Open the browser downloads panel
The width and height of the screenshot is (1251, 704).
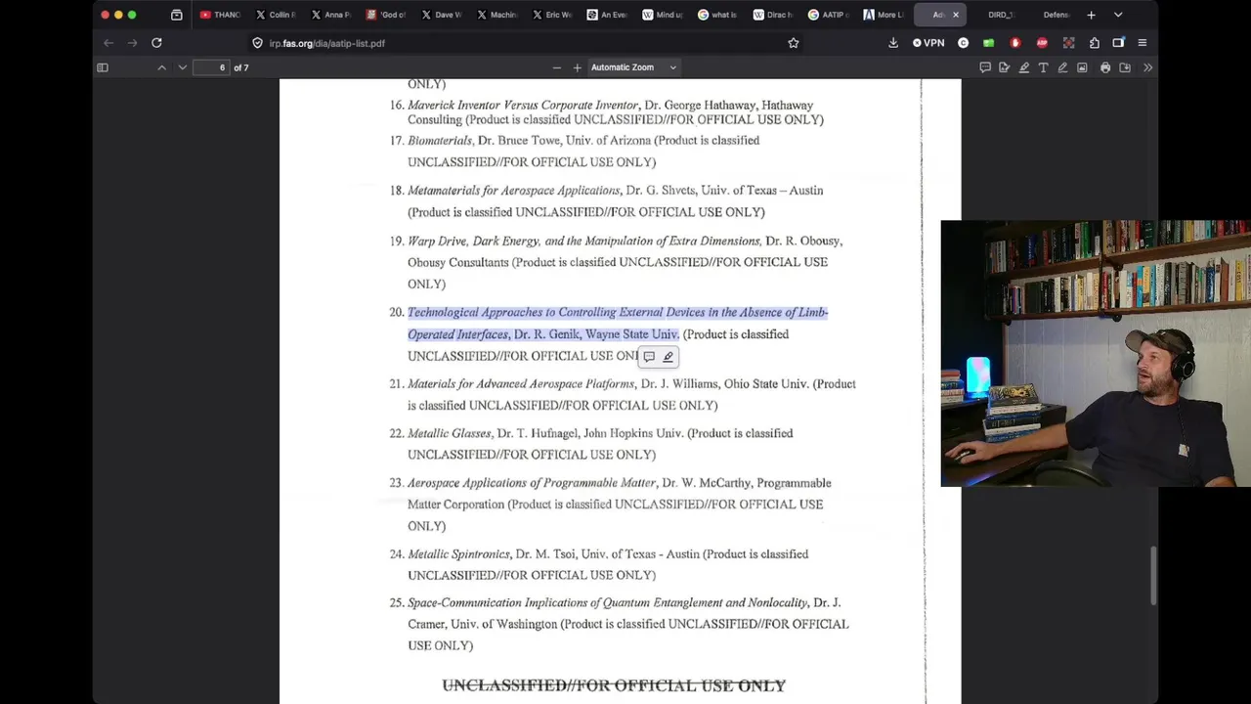[x=893, y=43]
